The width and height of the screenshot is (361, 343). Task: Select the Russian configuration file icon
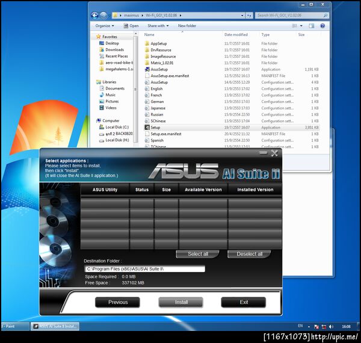[147, 114]
